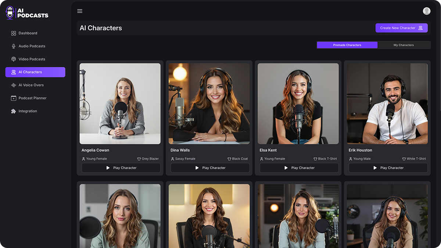This screenshot has width=441, height=248.
Task: Click the AI Podcasts logo
Action: click(27, 13)
